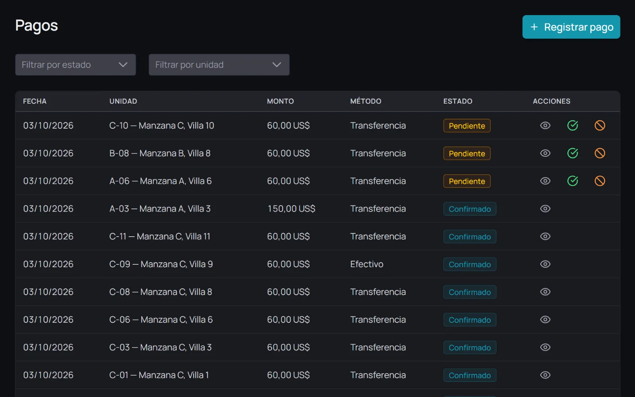This screenshot has width=635, height=397.
Task: Confirm the C-10 Manzana C payment
Action: [573, 125]
